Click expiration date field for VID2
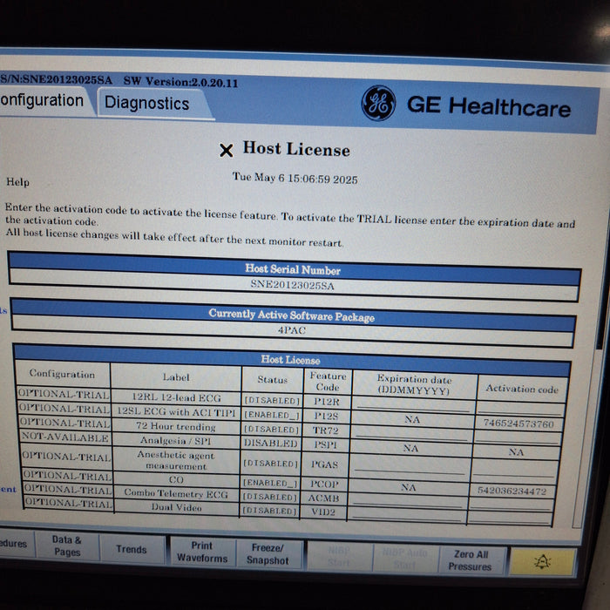Image resolution: width=610 pixels, height=610 pixels. [x=407, y=514]
